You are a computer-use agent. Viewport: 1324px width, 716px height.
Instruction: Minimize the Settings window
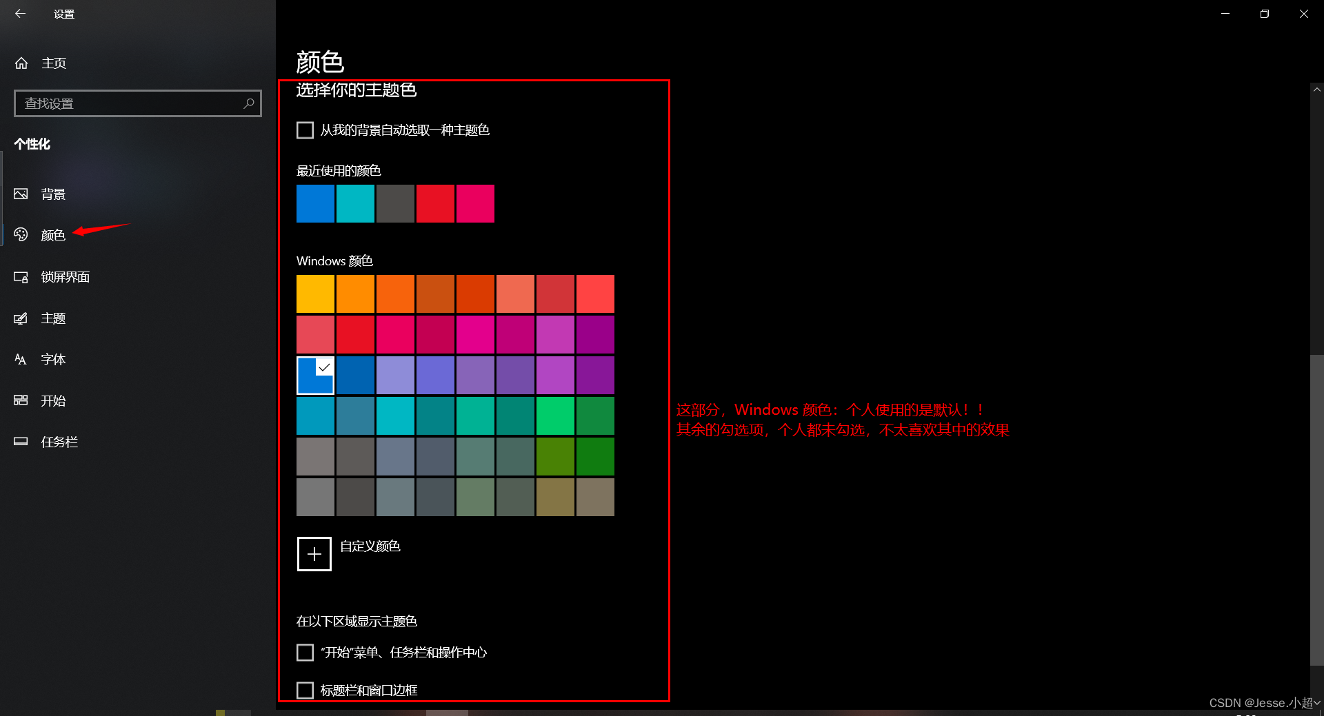pyautogui.click(x=1225, y=14)
